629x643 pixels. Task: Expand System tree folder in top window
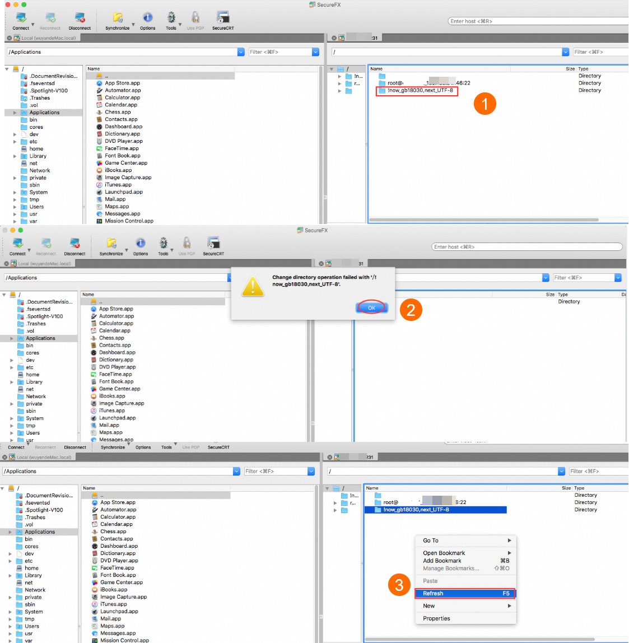click(x=15, y=192)
